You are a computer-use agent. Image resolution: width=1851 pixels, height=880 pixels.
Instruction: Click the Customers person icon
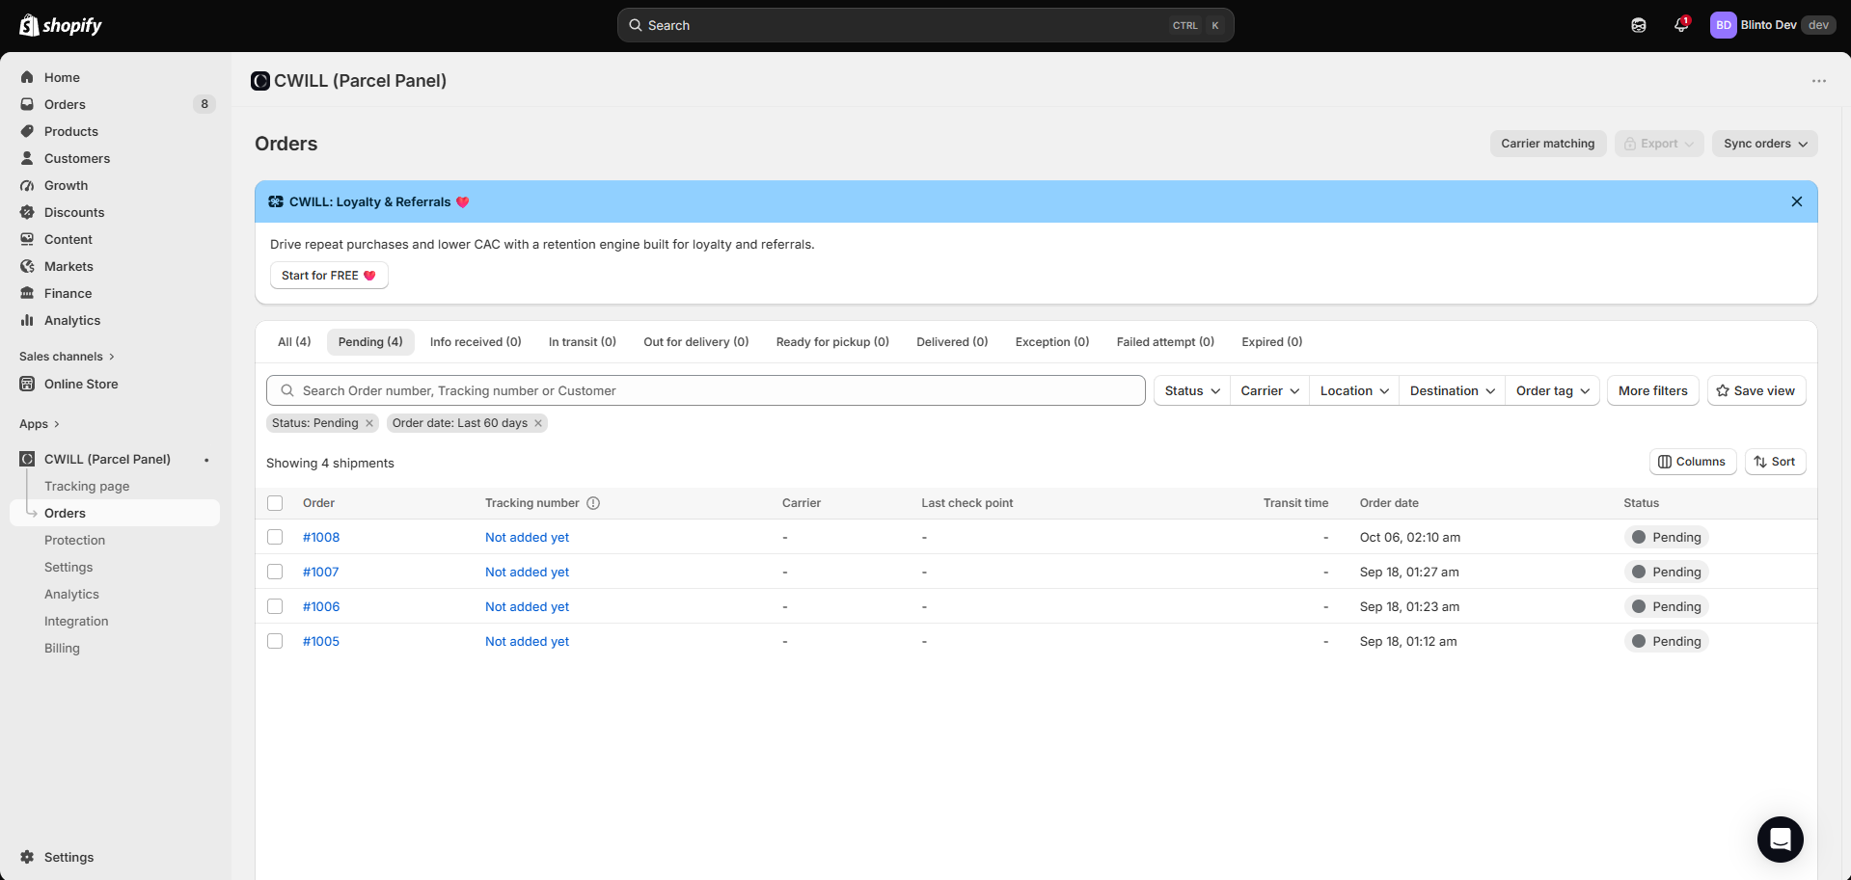pyautogui.click(x=27, y=158)
